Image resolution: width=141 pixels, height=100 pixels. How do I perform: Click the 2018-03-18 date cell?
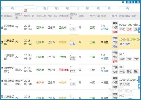pyautogui.click(x=28, y=57)
